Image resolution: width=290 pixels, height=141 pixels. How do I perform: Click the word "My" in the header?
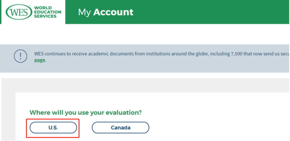tap(84, 12)
